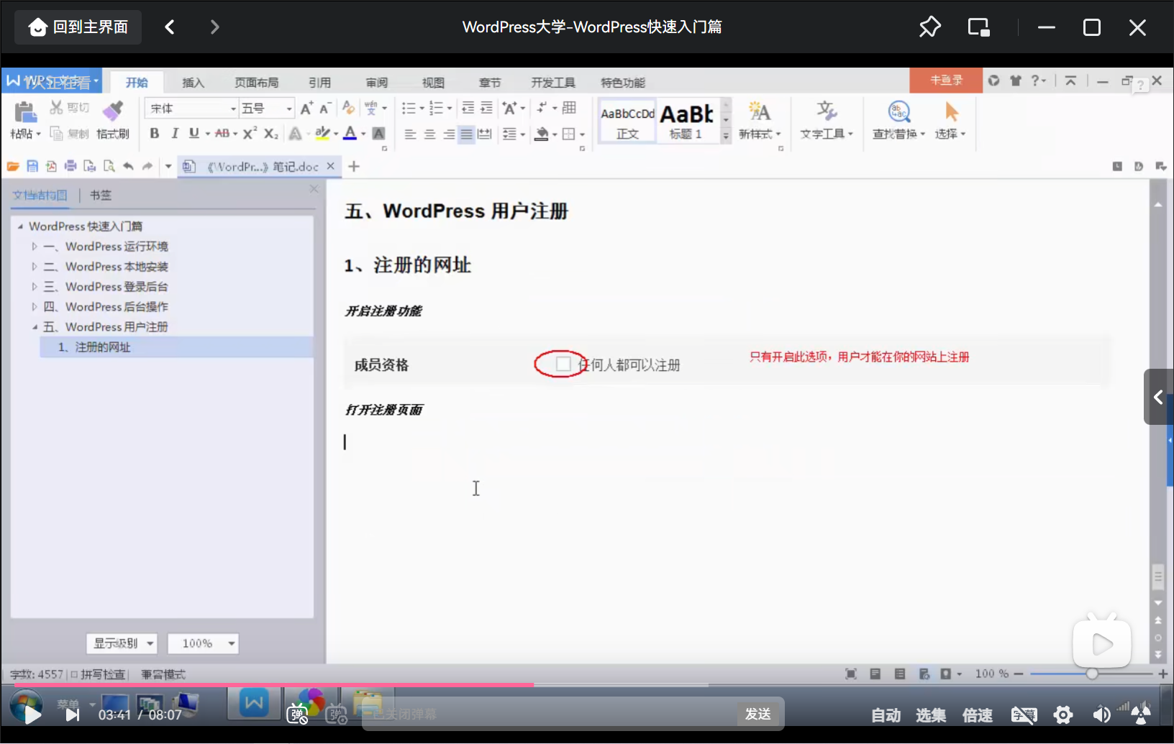The image size is (1174, 744).
Task: Switch player to mini window mode
Action: point(978,27)
